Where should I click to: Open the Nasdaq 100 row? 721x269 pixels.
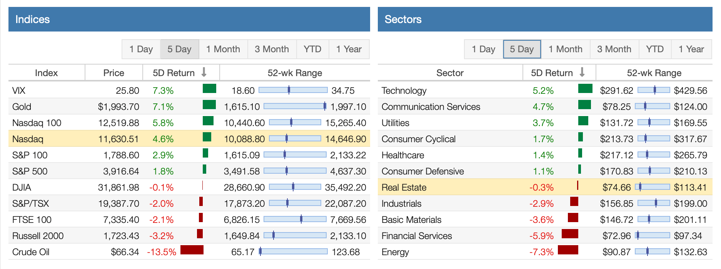pos(189,123)
